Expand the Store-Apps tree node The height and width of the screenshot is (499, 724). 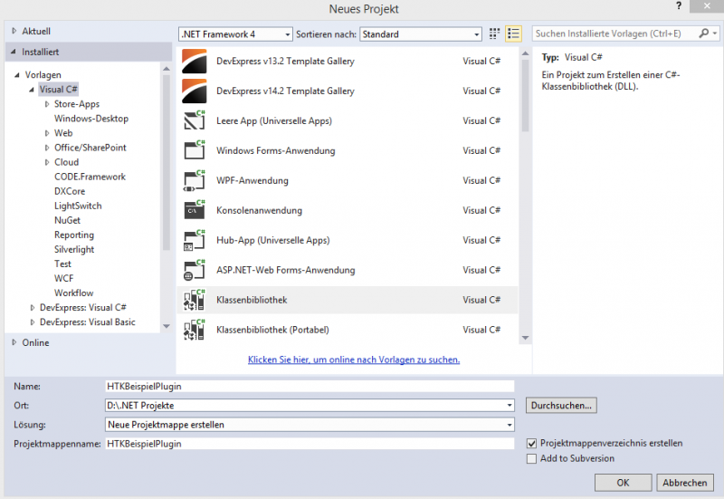(46, 104)
